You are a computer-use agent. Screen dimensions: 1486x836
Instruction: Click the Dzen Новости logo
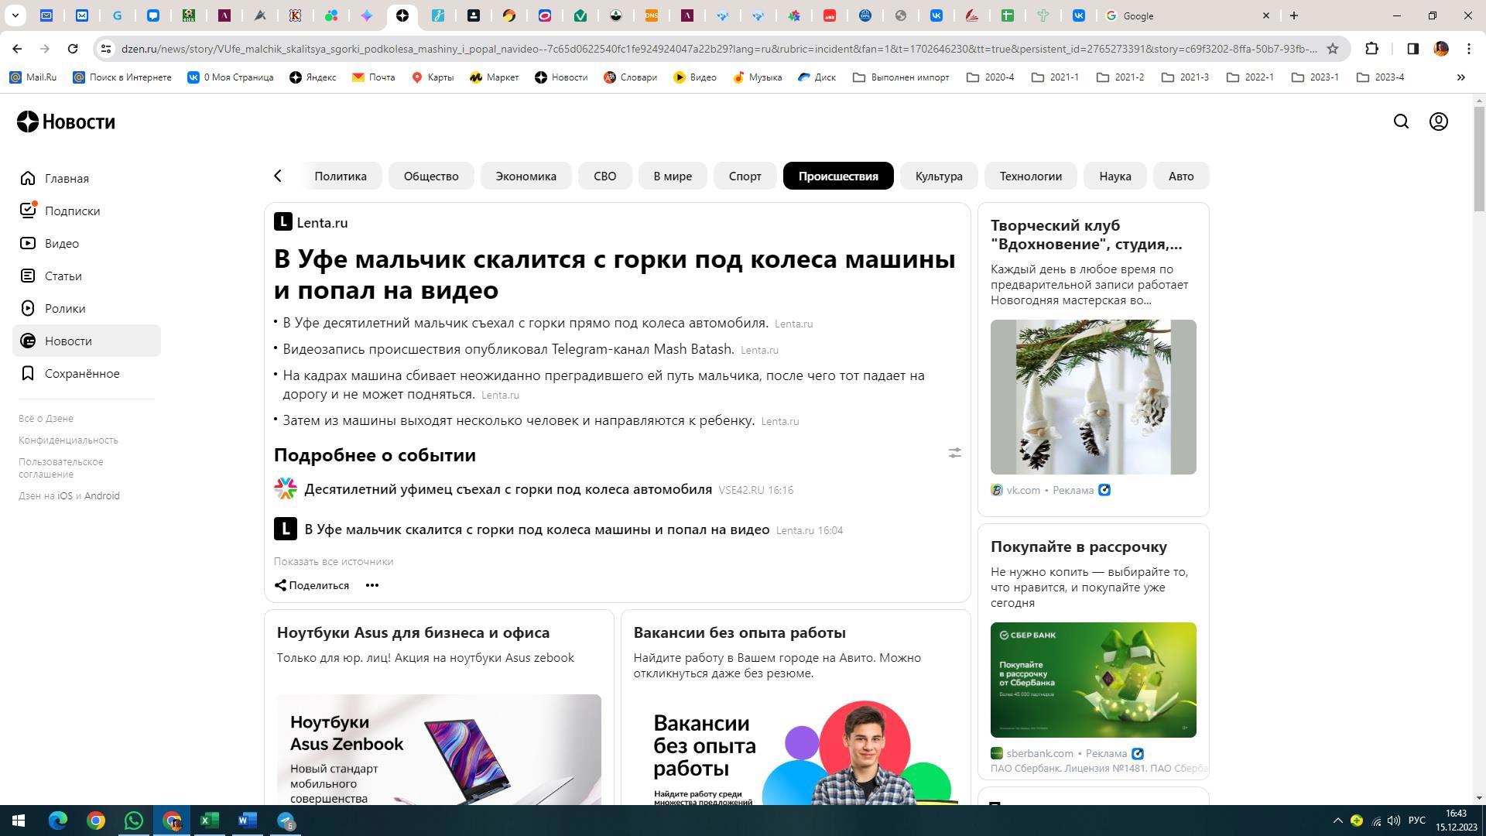point(67,122)
